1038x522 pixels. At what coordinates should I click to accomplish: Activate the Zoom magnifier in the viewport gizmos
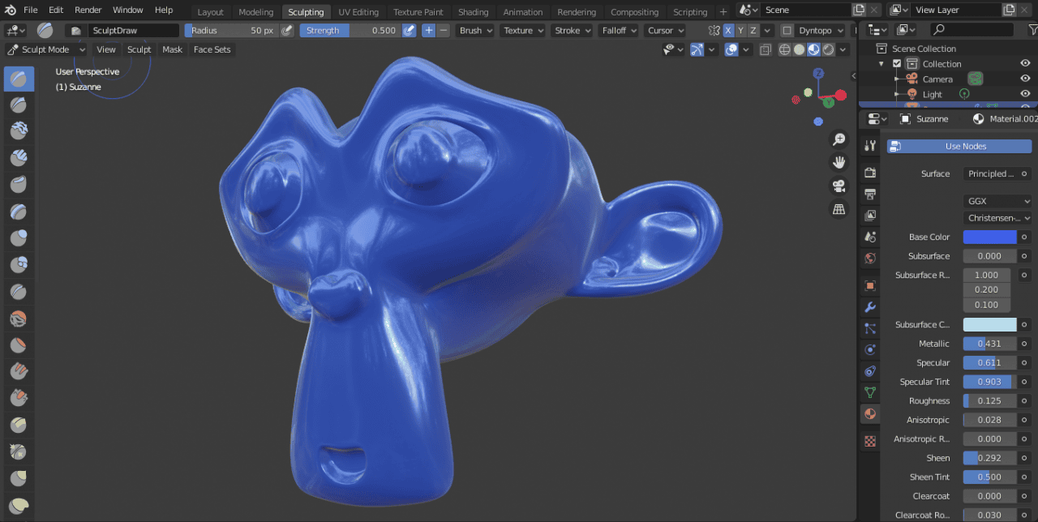click(x=839, y=139)
